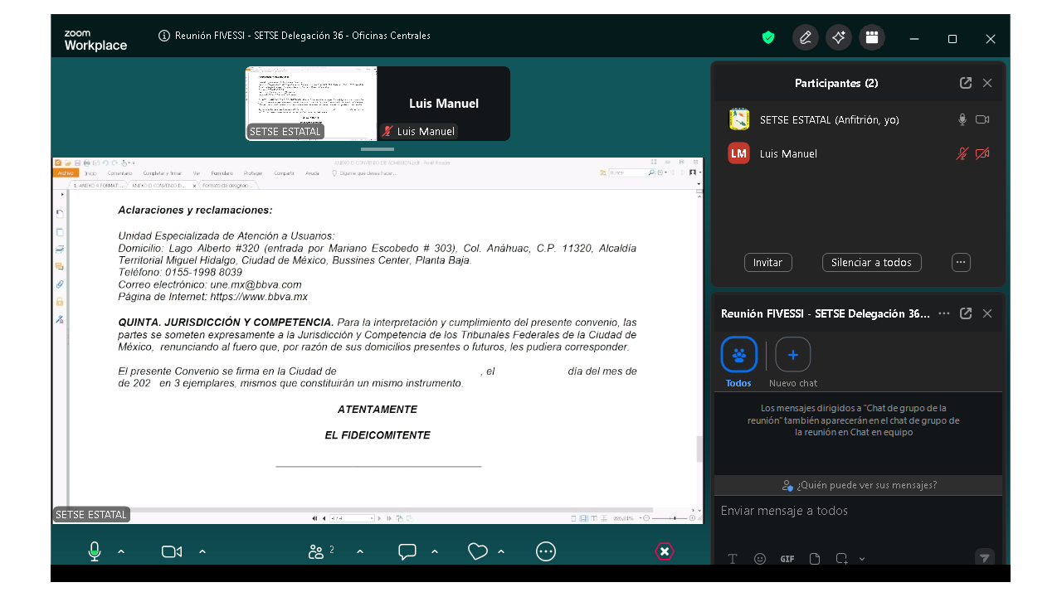This screenshot has height=597, width=1062.
Task: Open the emoji picker in chat
Action: [x=760, y=559]
